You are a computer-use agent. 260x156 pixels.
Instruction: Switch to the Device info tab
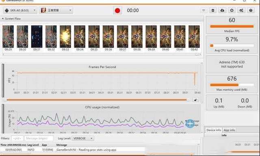click(214, 130)
